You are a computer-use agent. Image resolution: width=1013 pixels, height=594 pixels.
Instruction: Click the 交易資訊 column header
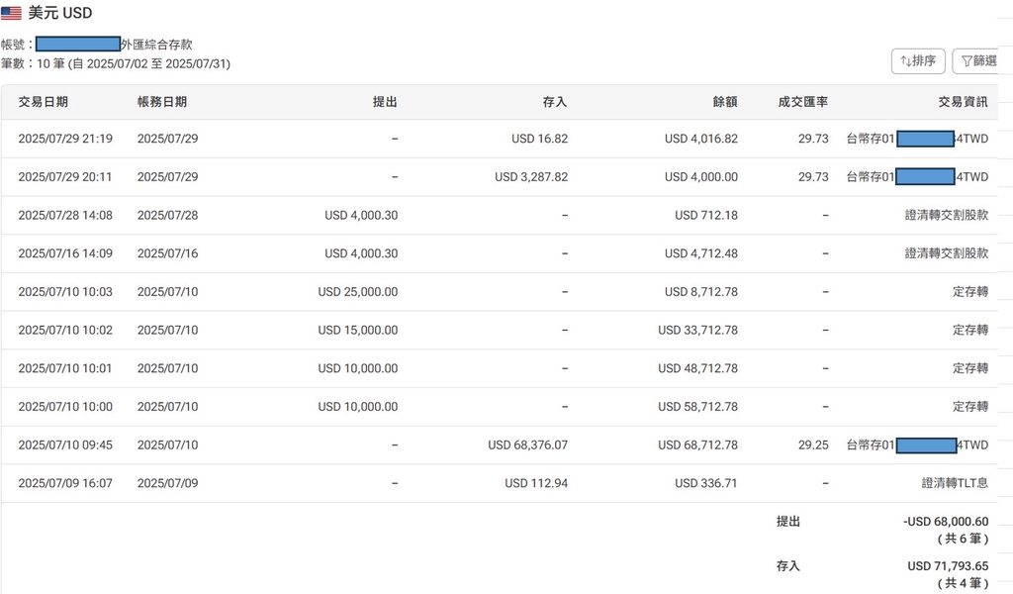pos(963,102)
